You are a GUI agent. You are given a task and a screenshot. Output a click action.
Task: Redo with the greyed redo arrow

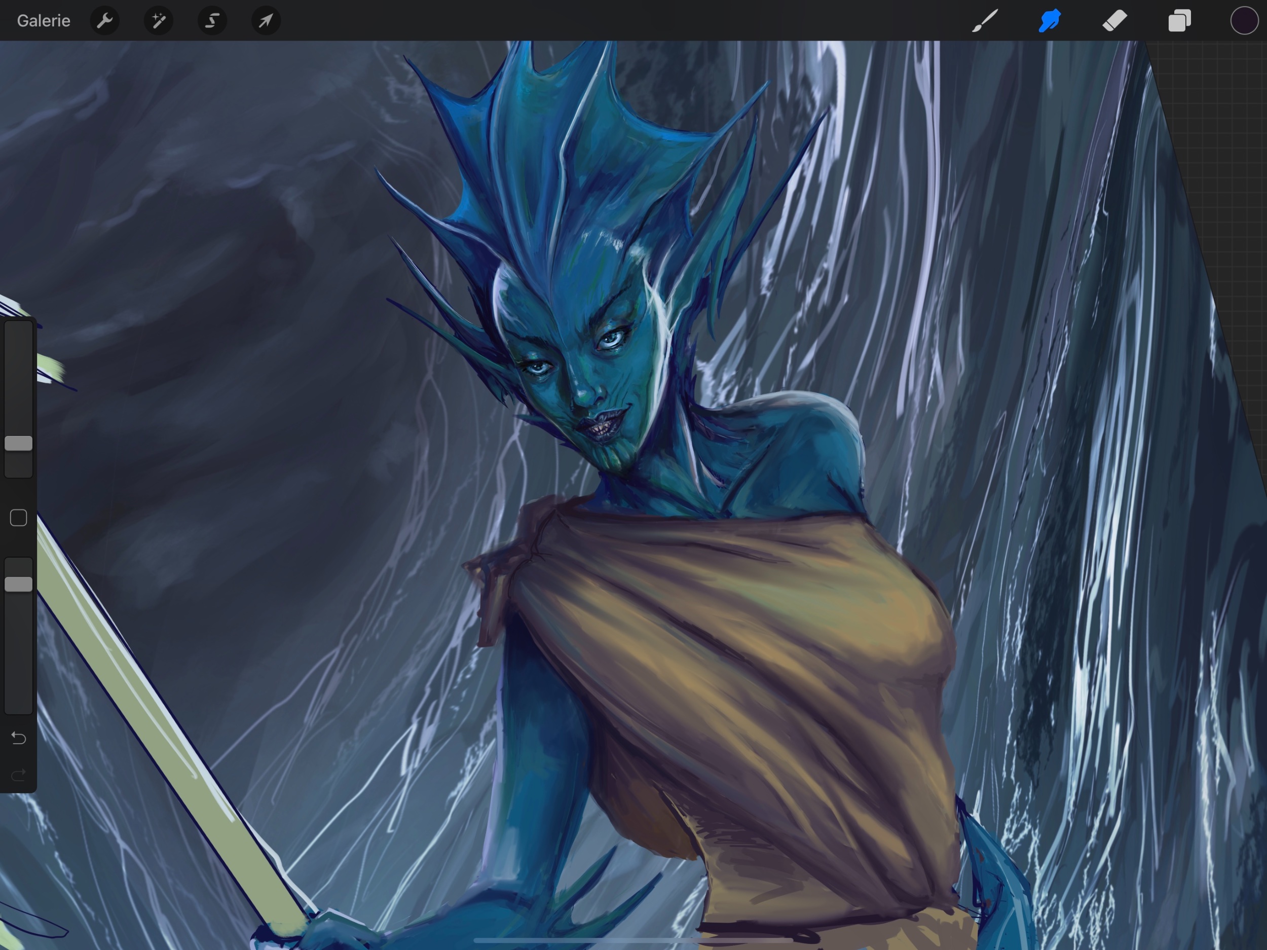point(18,775)
